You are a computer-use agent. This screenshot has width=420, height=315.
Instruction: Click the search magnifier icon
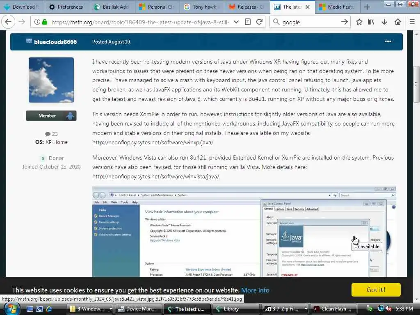click(276, 22)
